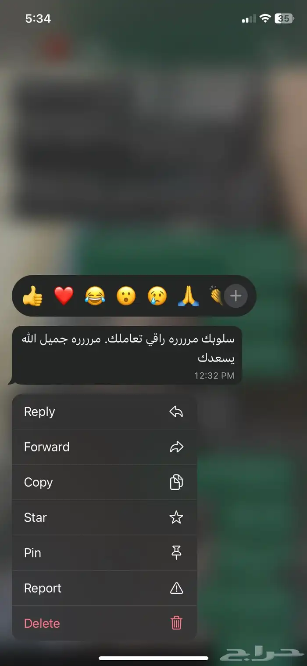React with the clapping hands emoji
Viewport: 307px width, 666px height.
point(217,296)
